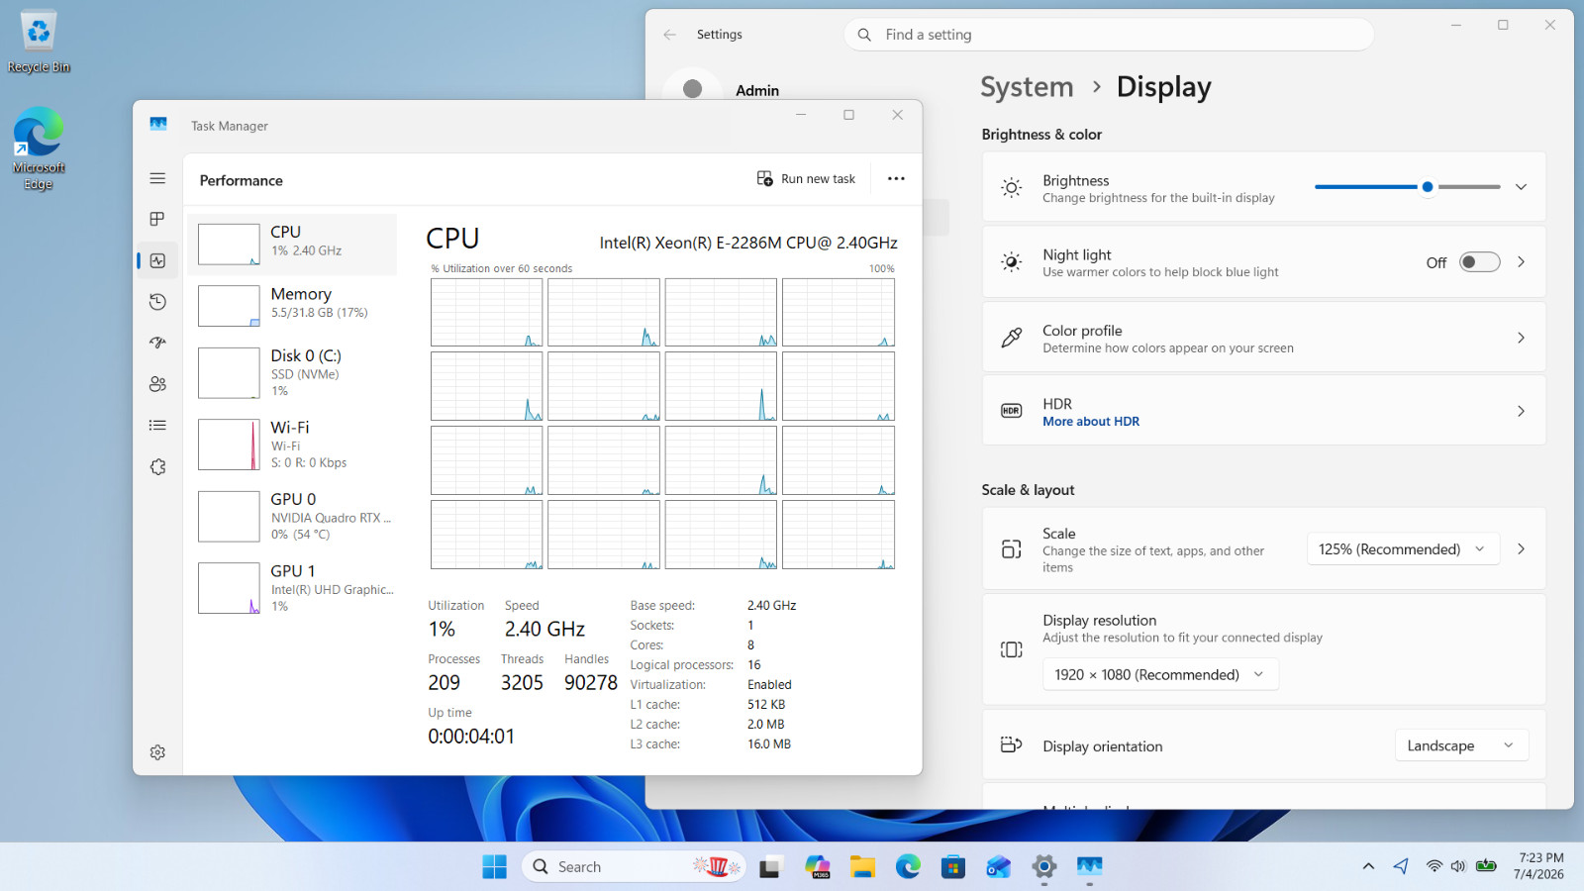Select Recycle Bin desktop icon
Screen dimensions: 1584x891
coord(39,42)
